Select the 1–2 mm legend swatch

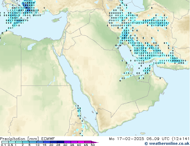point(19,142)
